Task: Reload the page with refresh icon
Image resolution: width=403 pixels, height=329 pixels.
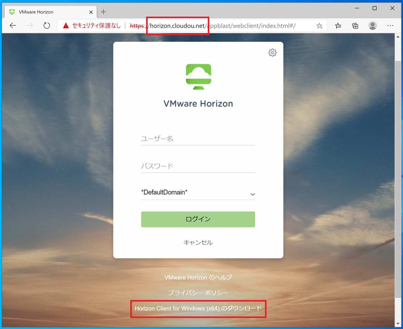Action: tap(47, 25)
